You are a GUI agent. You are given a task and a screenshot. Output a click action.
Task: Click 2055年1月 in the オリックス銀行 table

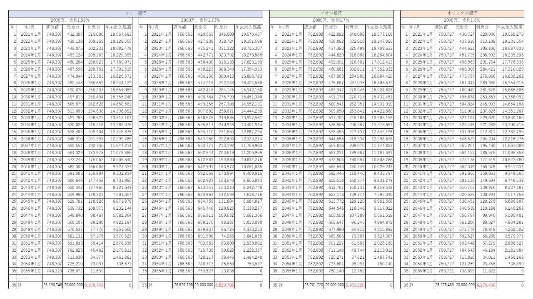click(421, 271)
